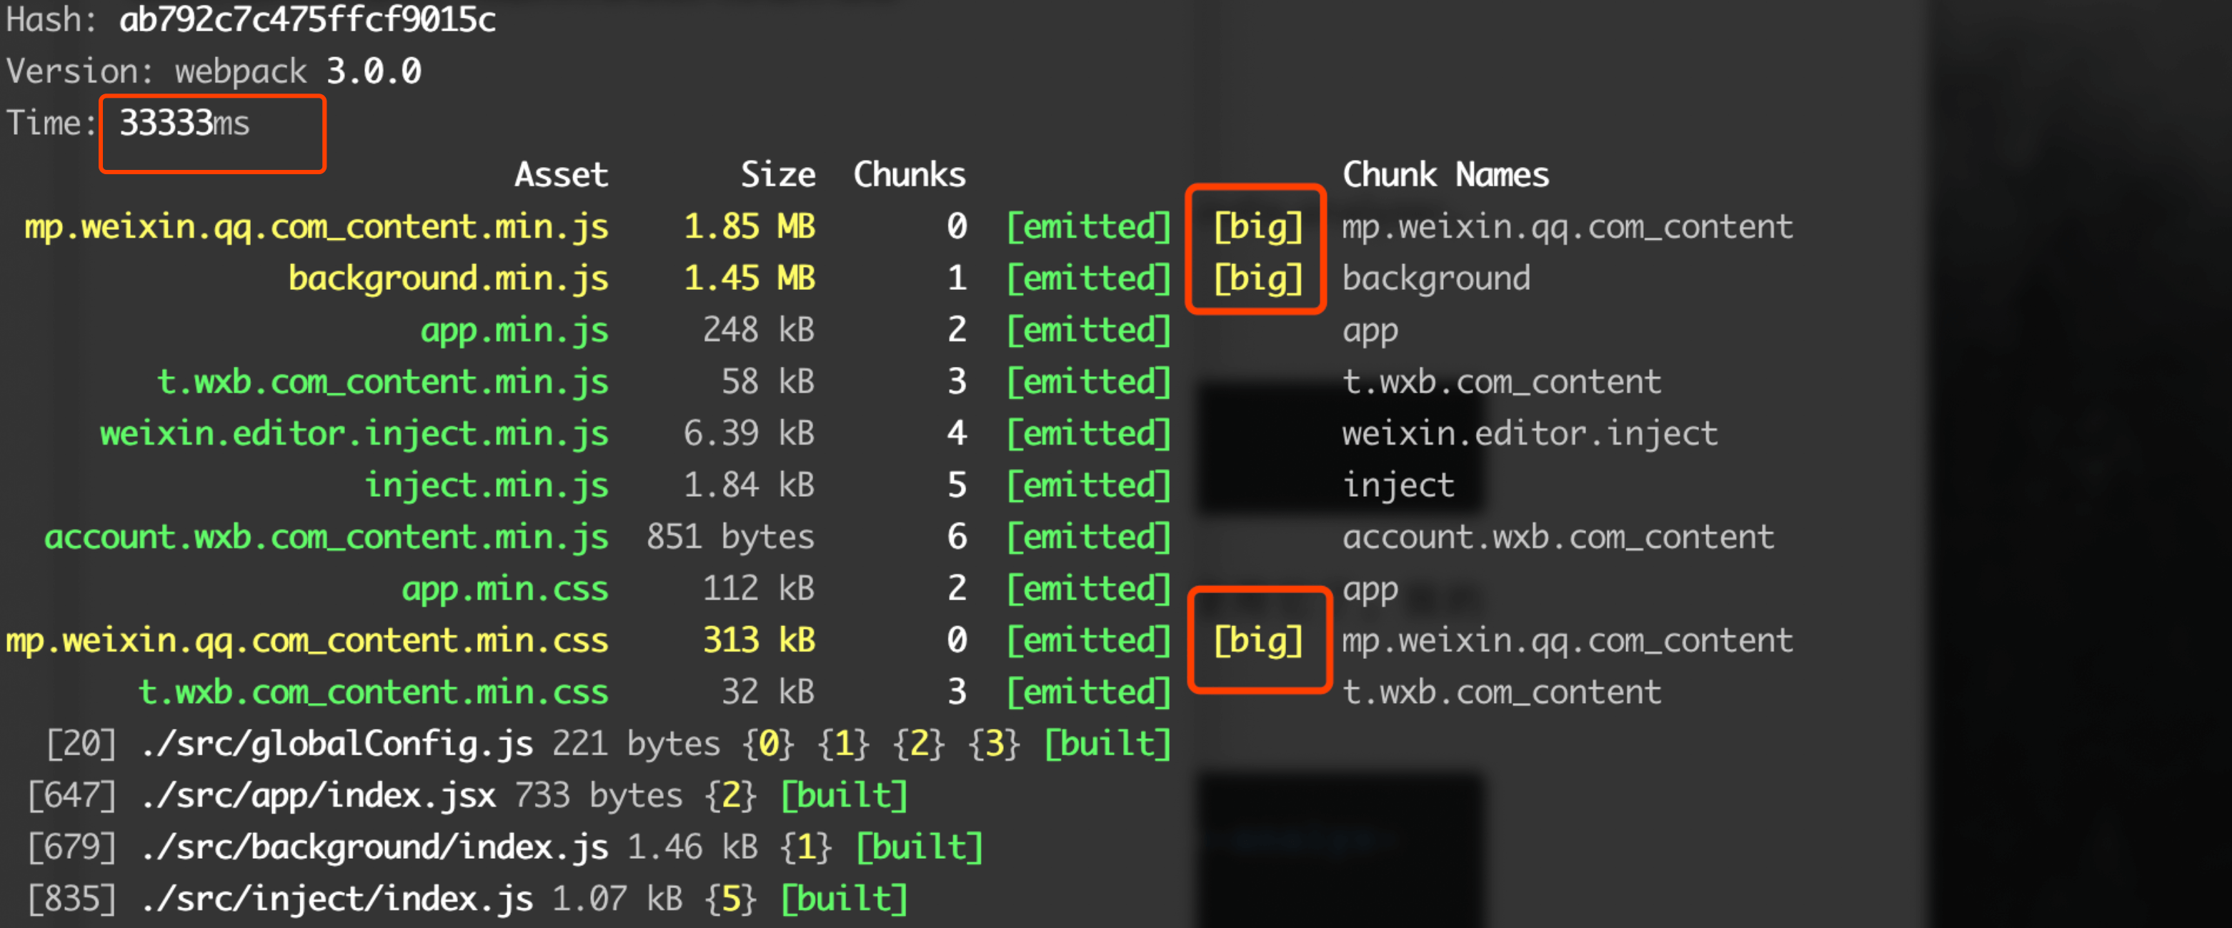Click the weixin.editor.inject.min.js asset name

coord(354,434)
